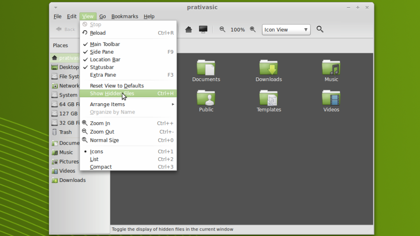The image size is (420, 236).
Task: Click the zoom out magnifier in toolbar
Action: 222,29
